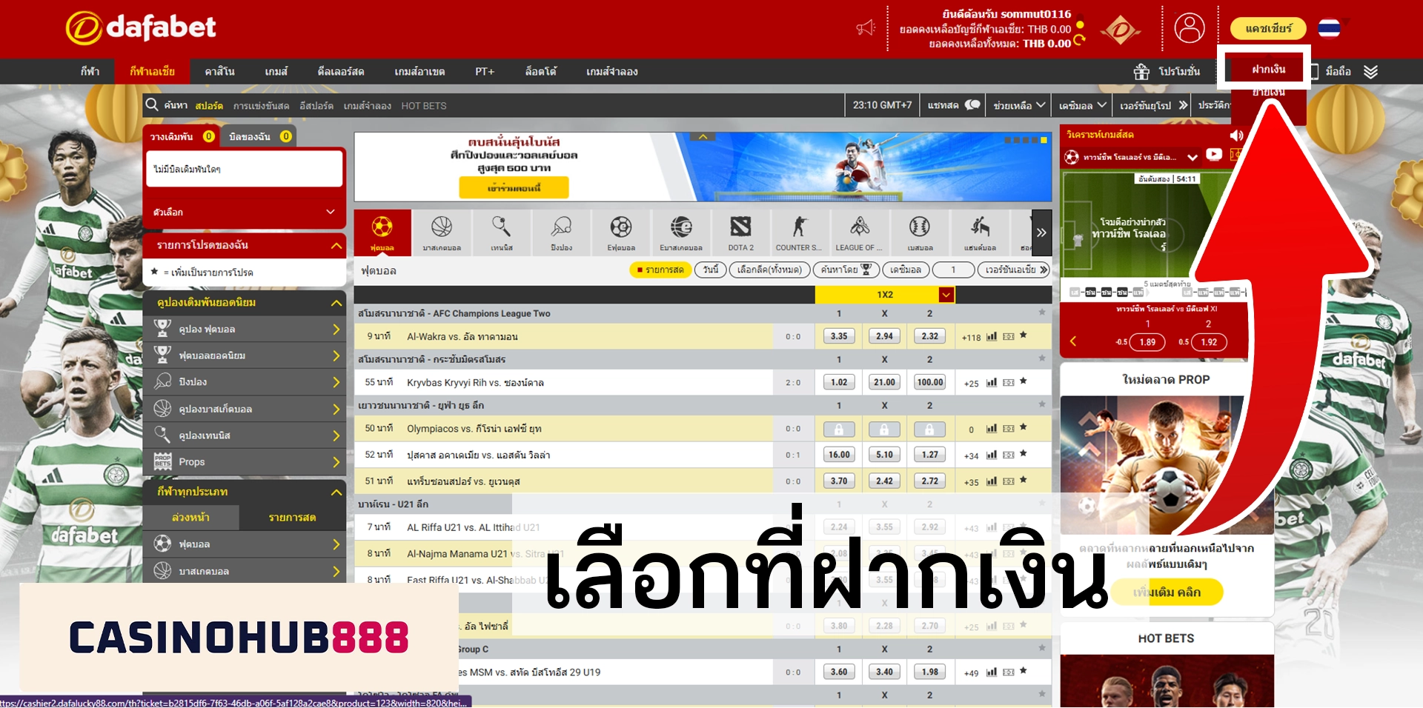Go to previous match in analysis panel

(1072, 341)
